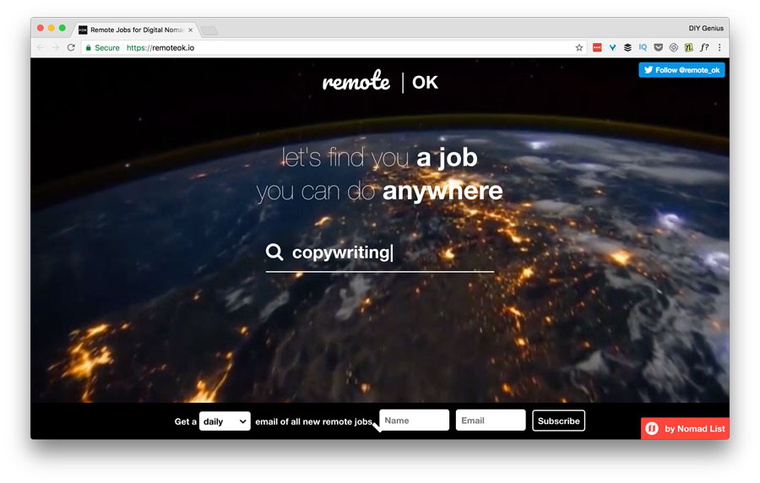Viewport: 760px width, 483px height.
Task: Save page with the Pocket extension
Action: coord(658,47)
